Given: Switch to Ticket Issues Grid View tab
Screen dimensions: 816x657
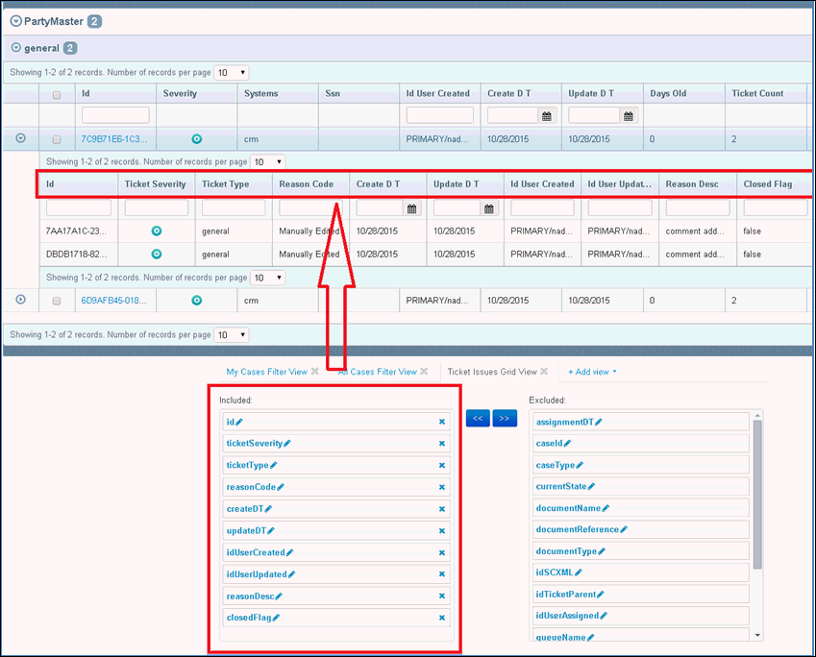Looking at the screenshot, I should 491,372.
